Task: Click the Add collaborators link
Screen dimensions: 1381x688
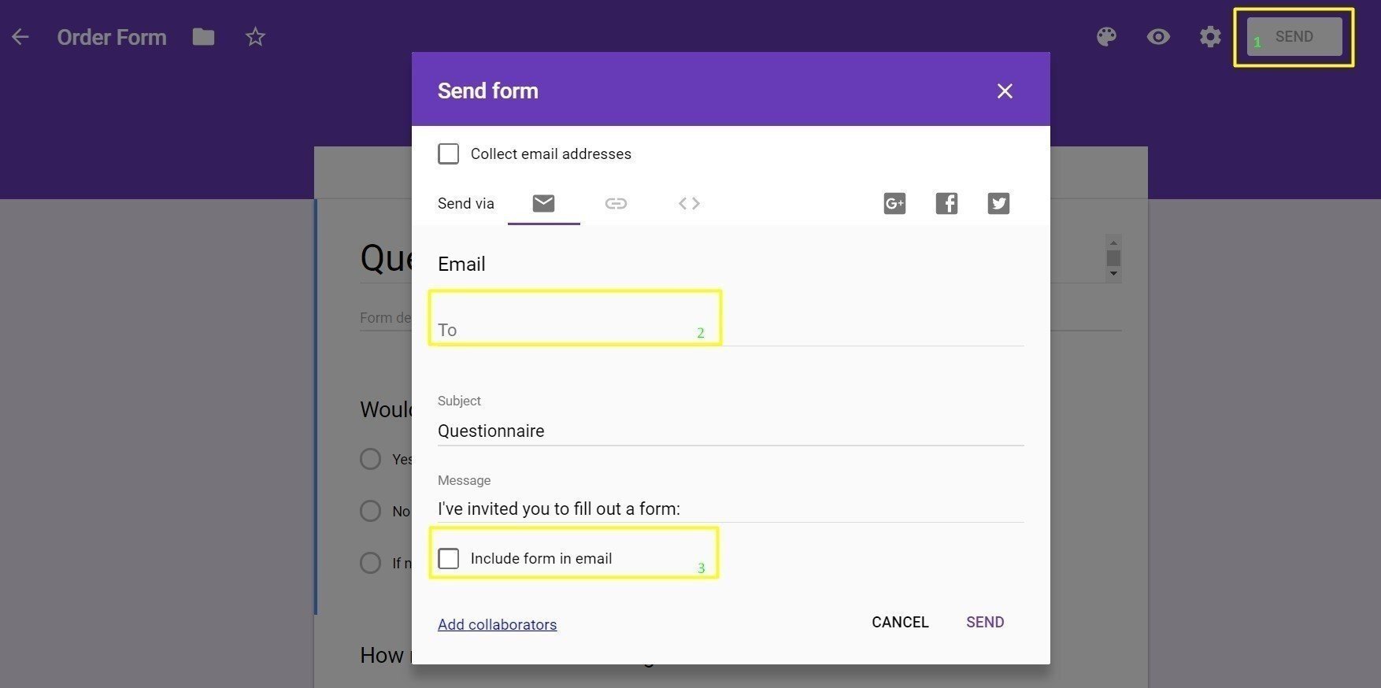Action: tap(497, 624)
